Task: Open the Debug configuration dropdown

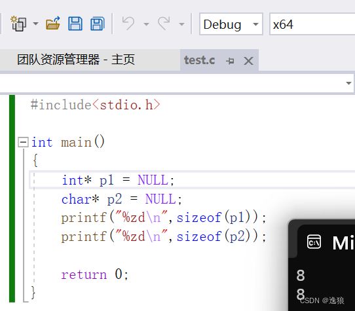Action: pos(231,24)
